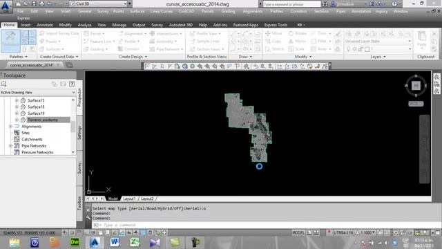This screenshot has height=249, width=442.
Task: Expand the Create Ground Data panel
Action: (59, 57)
